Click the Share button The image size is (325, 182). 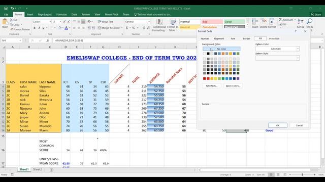(316, 15)
